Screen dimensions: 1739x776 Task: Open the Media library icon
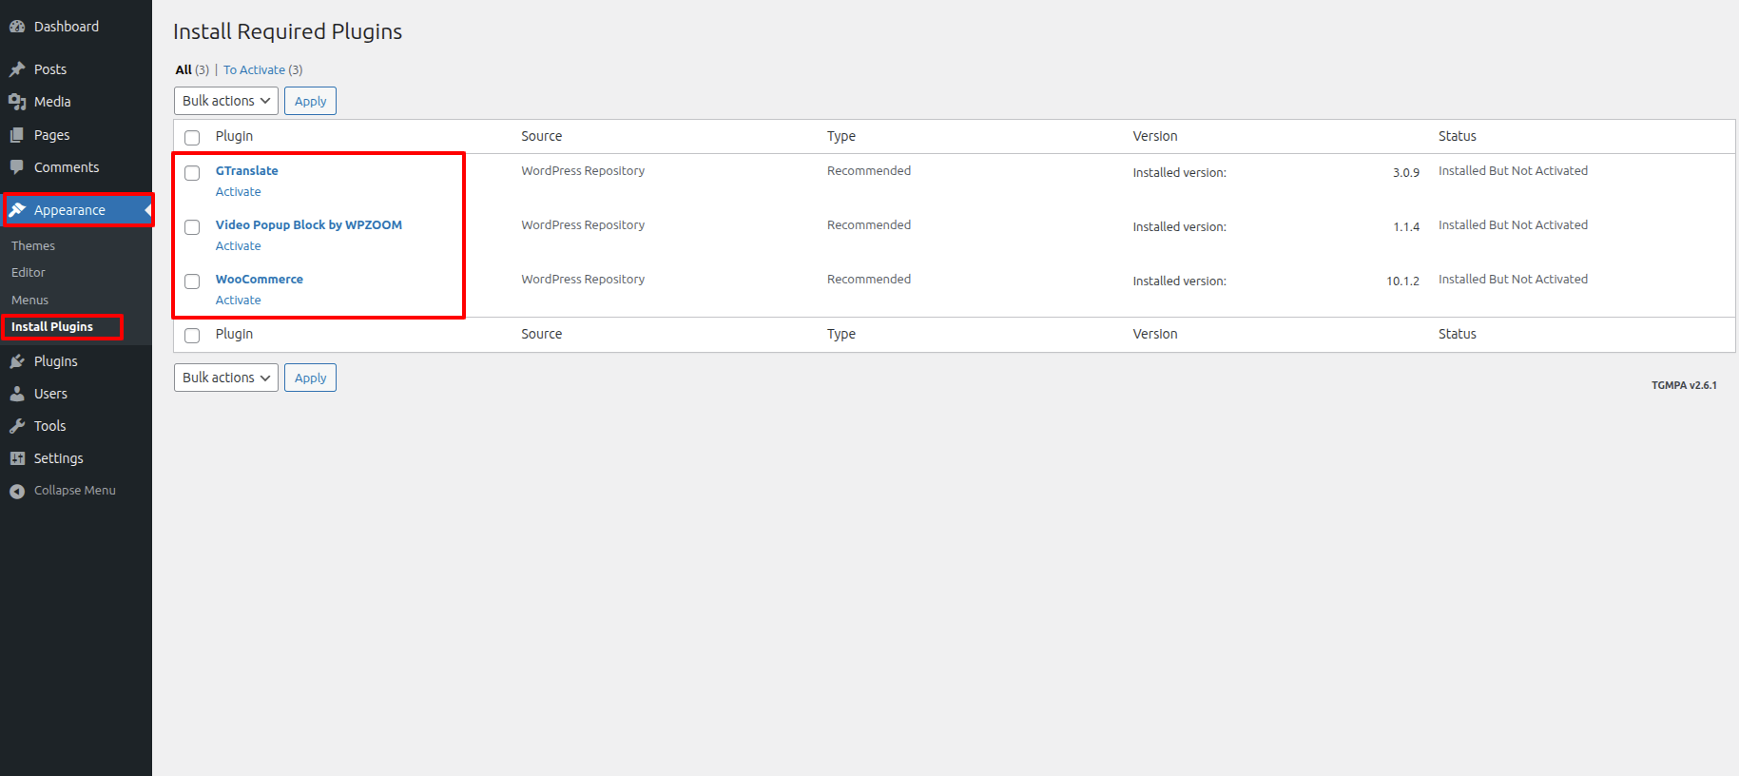[x=17, y=102]
